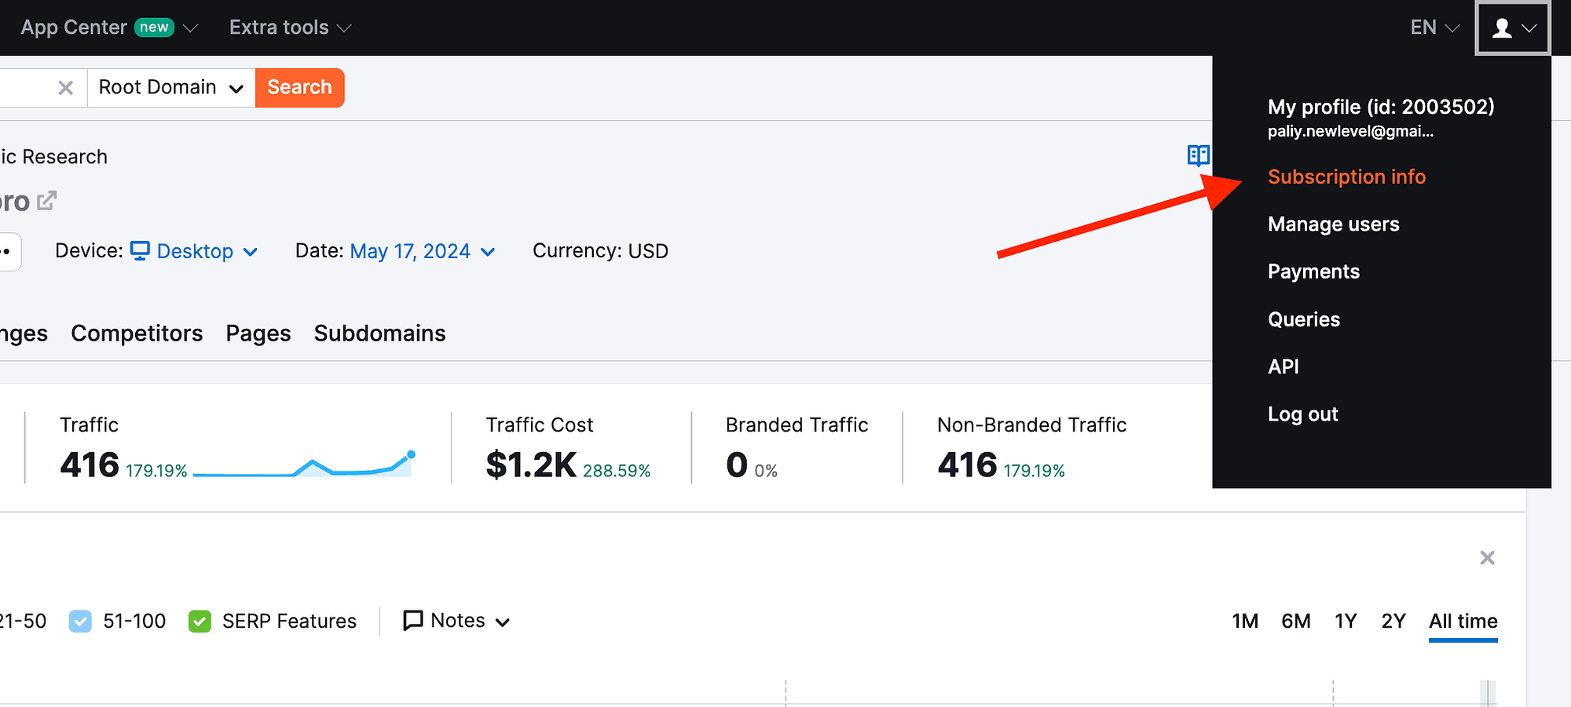1571x707 pixels.
Task: Click the external link icon next to domain name
Action: tap(46, 200)
